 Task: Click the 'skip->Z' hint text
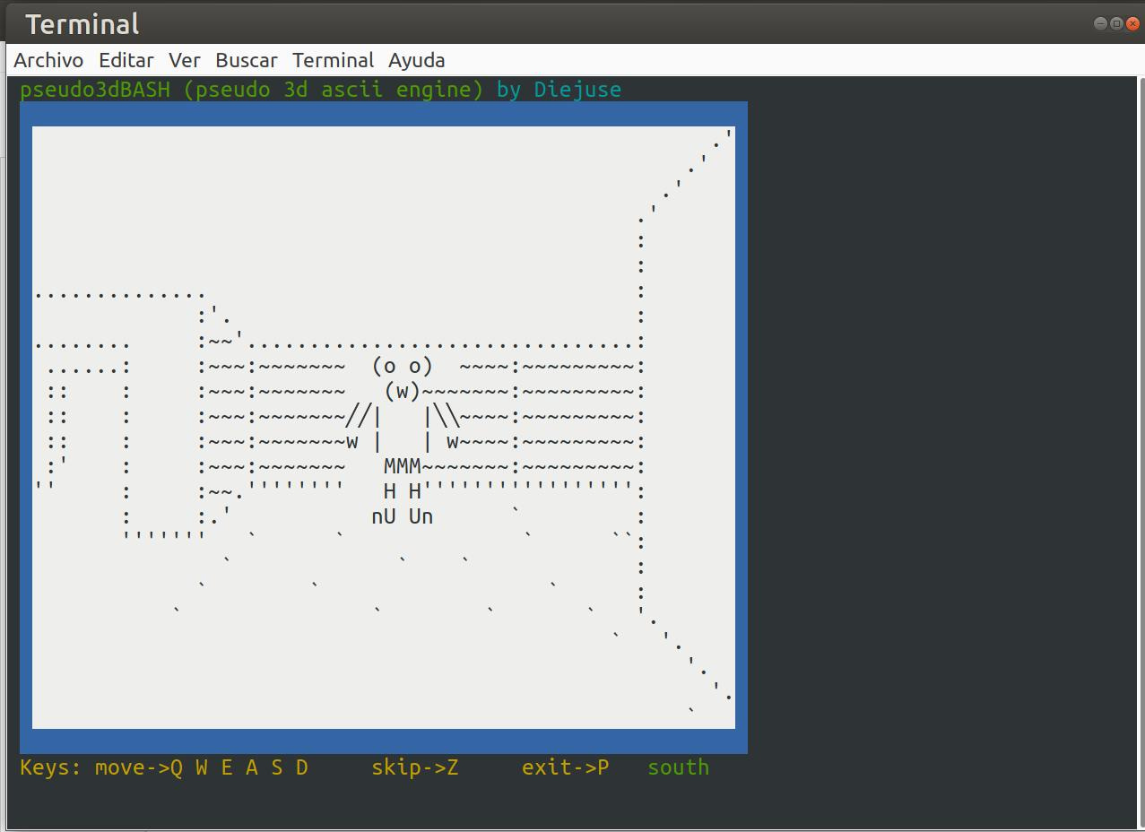(x=414, y=767)
